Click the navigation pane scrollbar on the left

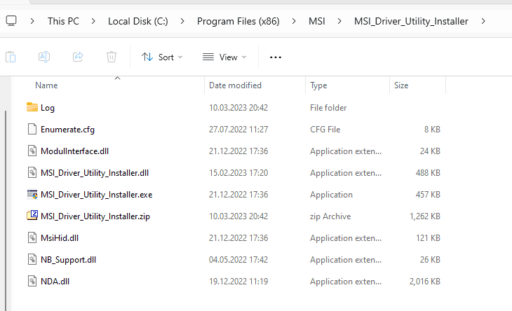tap(6, 210)
